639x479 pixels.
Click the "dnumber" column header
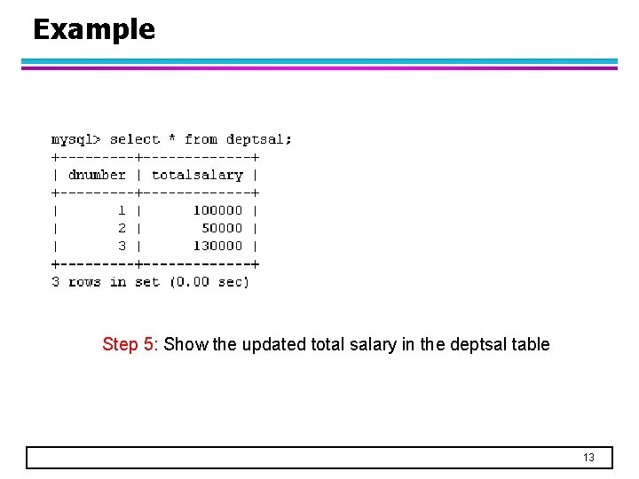coord(97,175)
